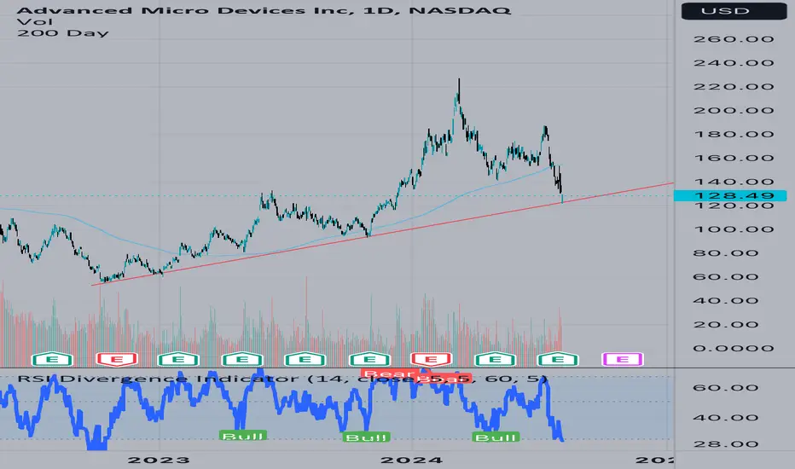The image size is (795, 469).
Task: Click the green earnings marker just after 2023 gridline
Action: 178,360
